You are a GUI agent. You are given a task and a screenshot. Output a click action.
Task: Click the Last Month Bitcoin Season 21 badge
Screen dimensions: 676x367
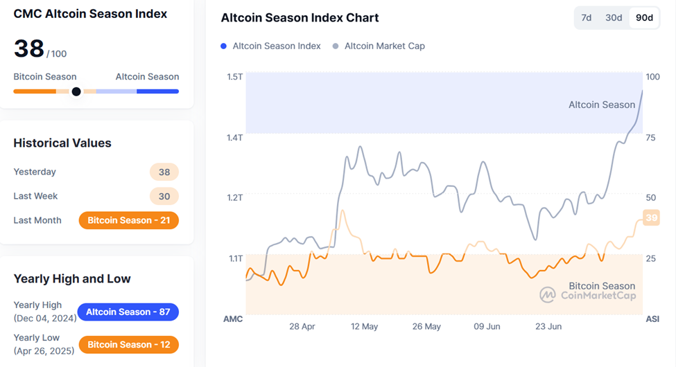(x=129, y=220)
